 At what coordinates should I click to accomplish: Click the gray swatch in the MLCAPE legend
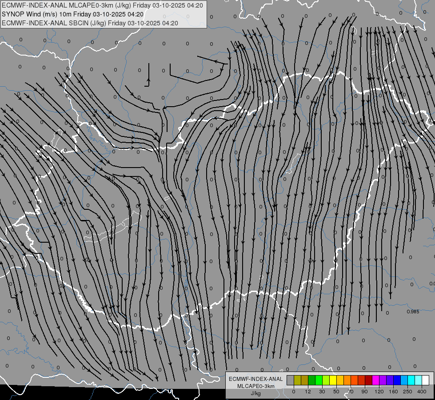[291, 380]
